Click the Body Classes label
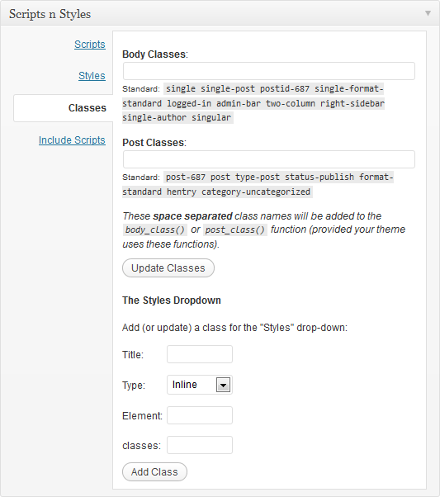440x497 pixels. click(155, 54)
